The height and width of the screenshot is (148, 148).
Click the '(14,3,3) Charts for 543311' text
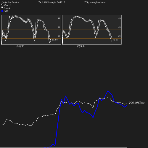coord(51,2)
